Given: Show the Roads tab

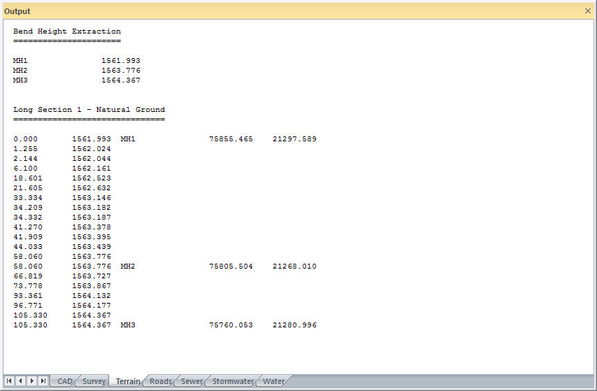Looking at the screenshot, I should [161, 382].
